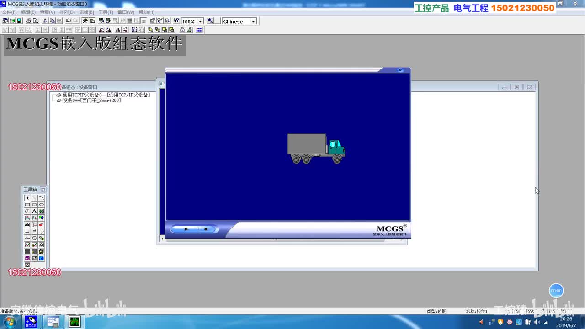Select the blue LED display tool
The width and height of the screenshot is (585, 329).
(41, 258)
